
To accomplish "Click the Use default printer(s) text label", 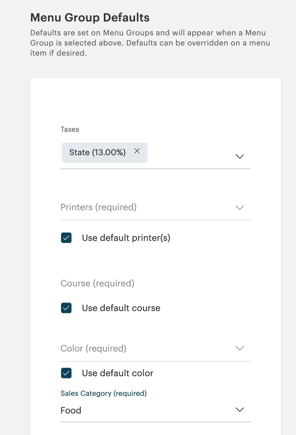I will pyautogui.click(x=126, y=238).
